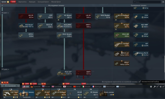Select the AH-6M helicopter crew slot

pos(74,93)
